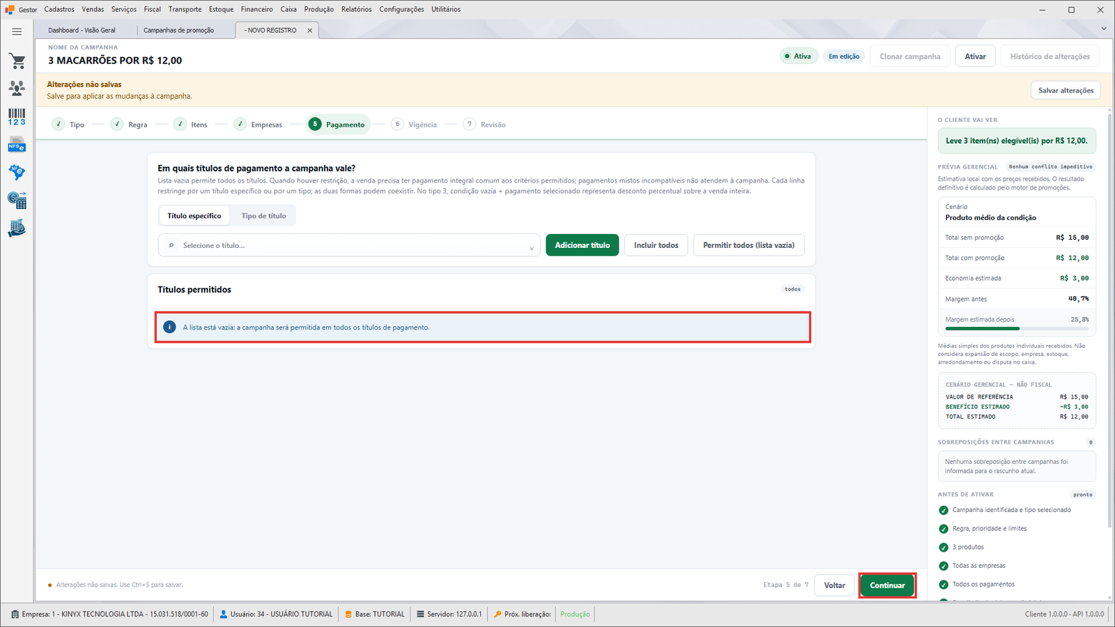
Task: Open the Cadastros menu
Action: [59, 9]
